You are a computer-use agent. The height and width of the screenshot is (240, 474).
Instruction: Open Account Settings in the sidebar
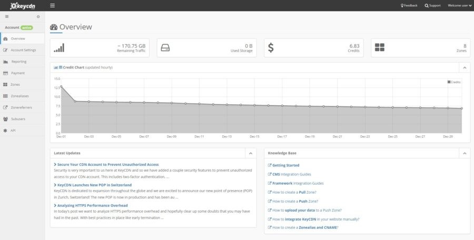[x=22, y=50]
